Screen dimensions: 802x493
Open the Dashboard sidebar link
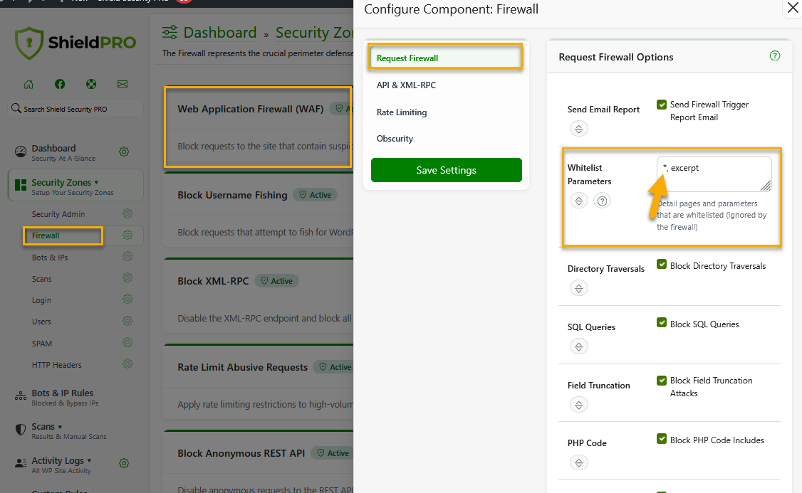pos(53,148)
